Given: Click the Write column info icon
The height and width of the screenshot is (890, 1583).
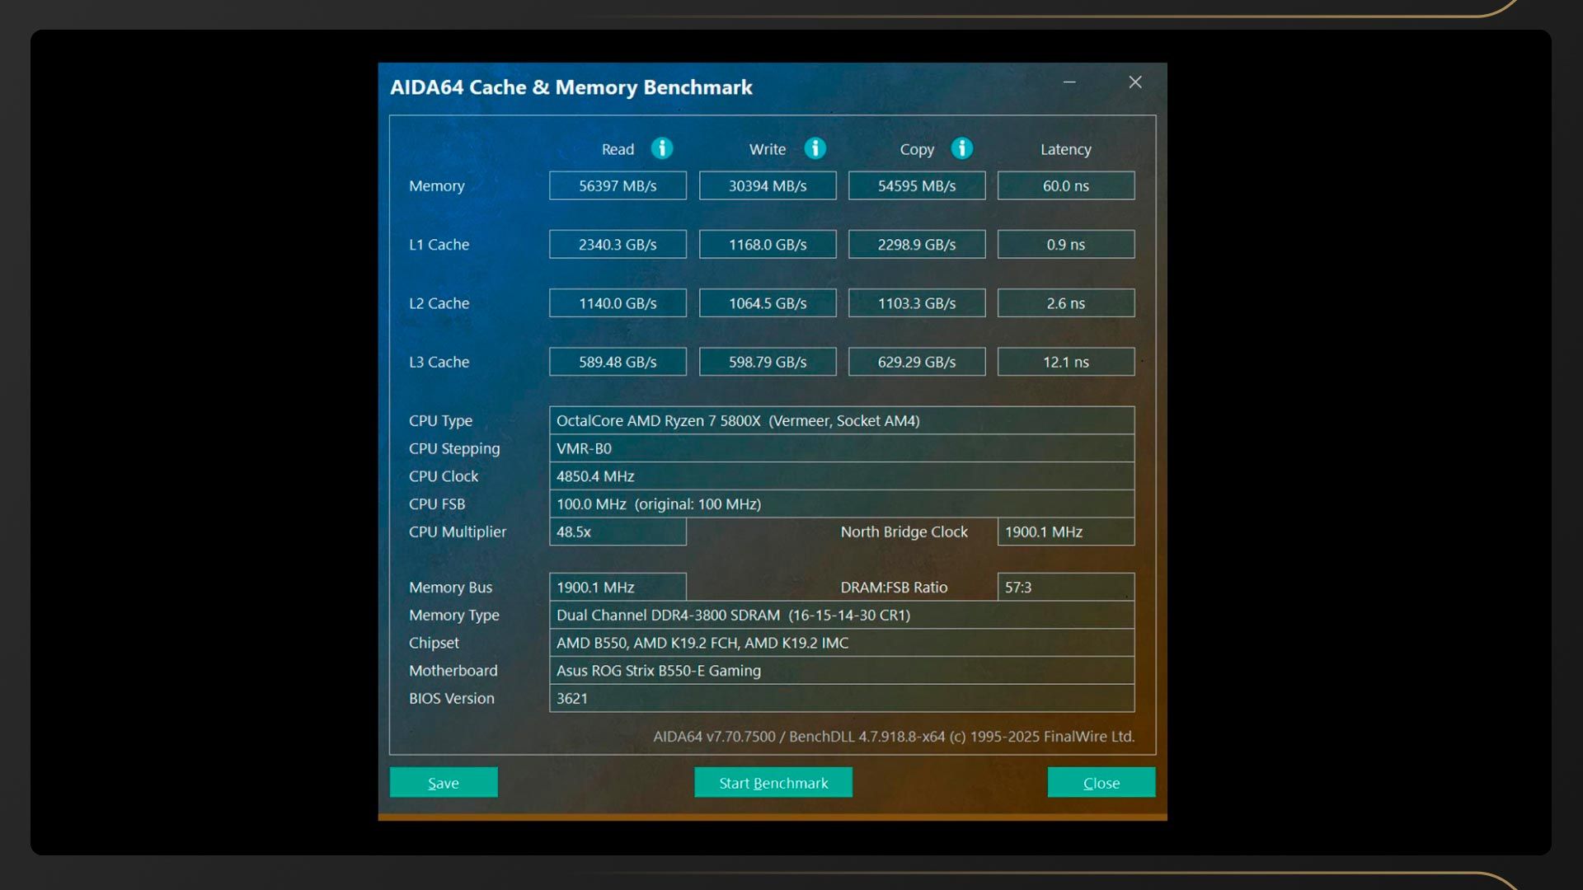Looking at the screenshot, I should 815,148.
